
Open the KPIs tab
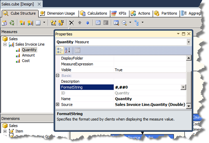[119, 14]
